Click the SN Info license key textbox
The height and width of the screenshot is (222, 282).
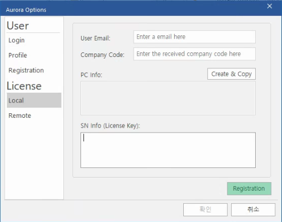point(168,150)
